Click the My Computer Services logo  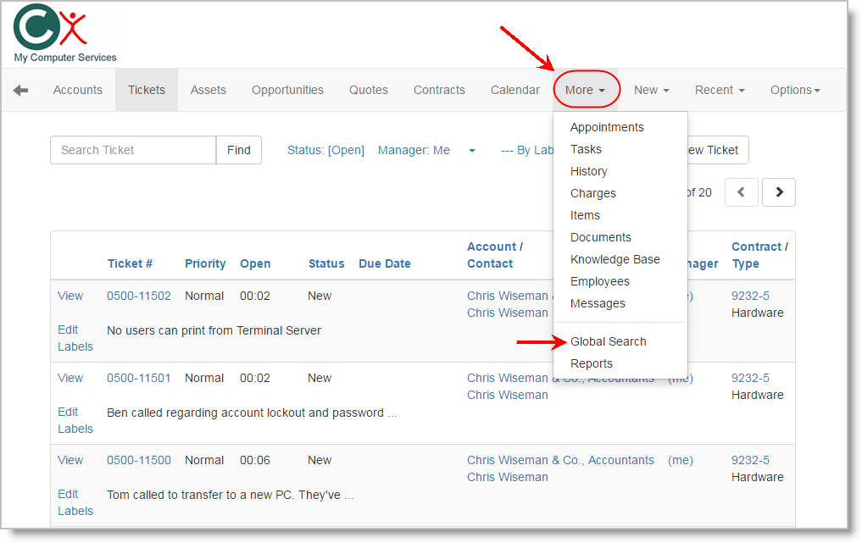point(64,34)
